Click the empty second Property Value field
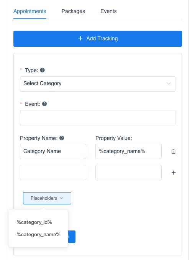Image resolution: width=195 pixels, height=260 pixels. (128, 173)
